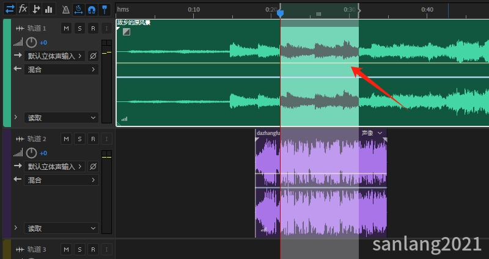Toggle the magnet snapping icon
The image size is (489, 259).
92,9
